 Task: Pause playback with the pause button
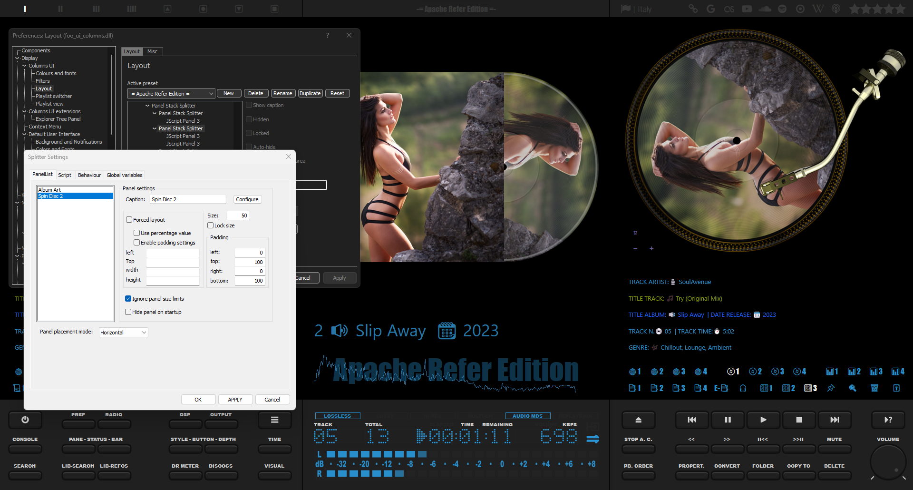click(x=728, y=420)
